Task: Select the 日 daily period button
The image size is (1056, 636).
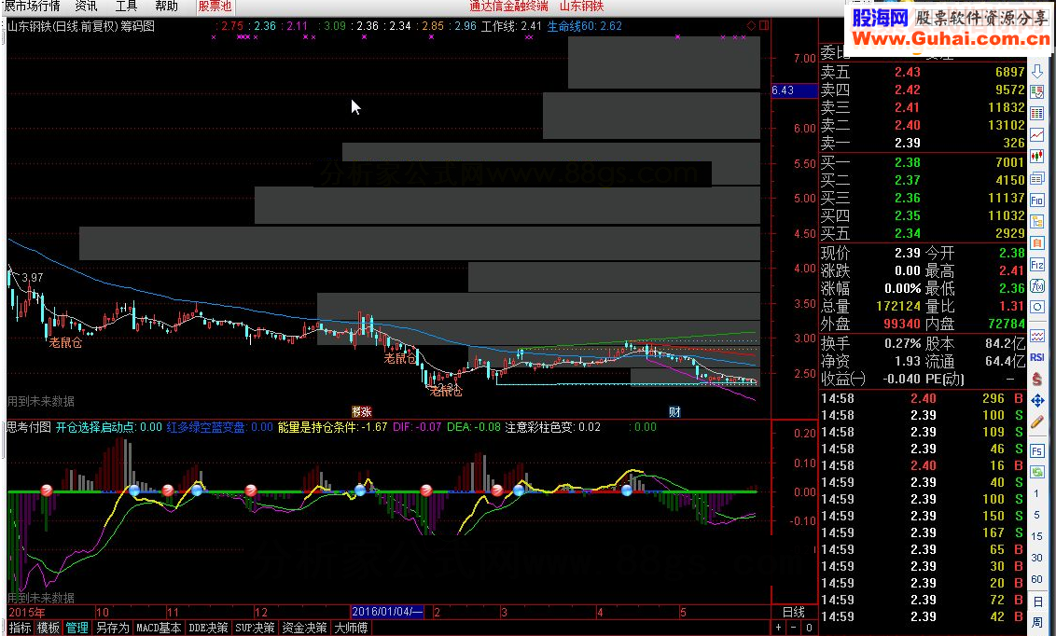Action: coord(1037,601)
